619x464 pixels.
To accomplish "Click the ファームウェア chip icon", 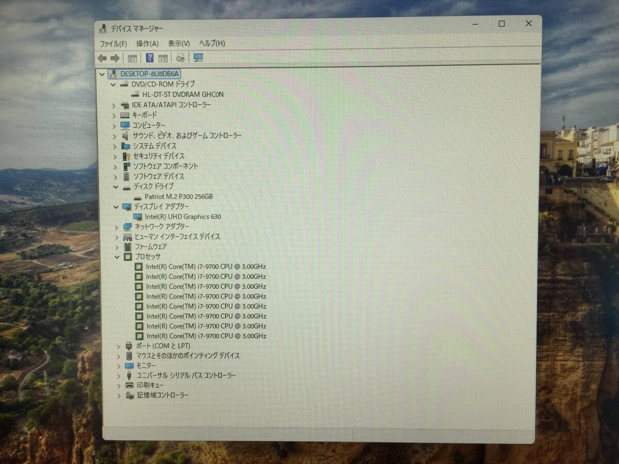I will 128,247.
